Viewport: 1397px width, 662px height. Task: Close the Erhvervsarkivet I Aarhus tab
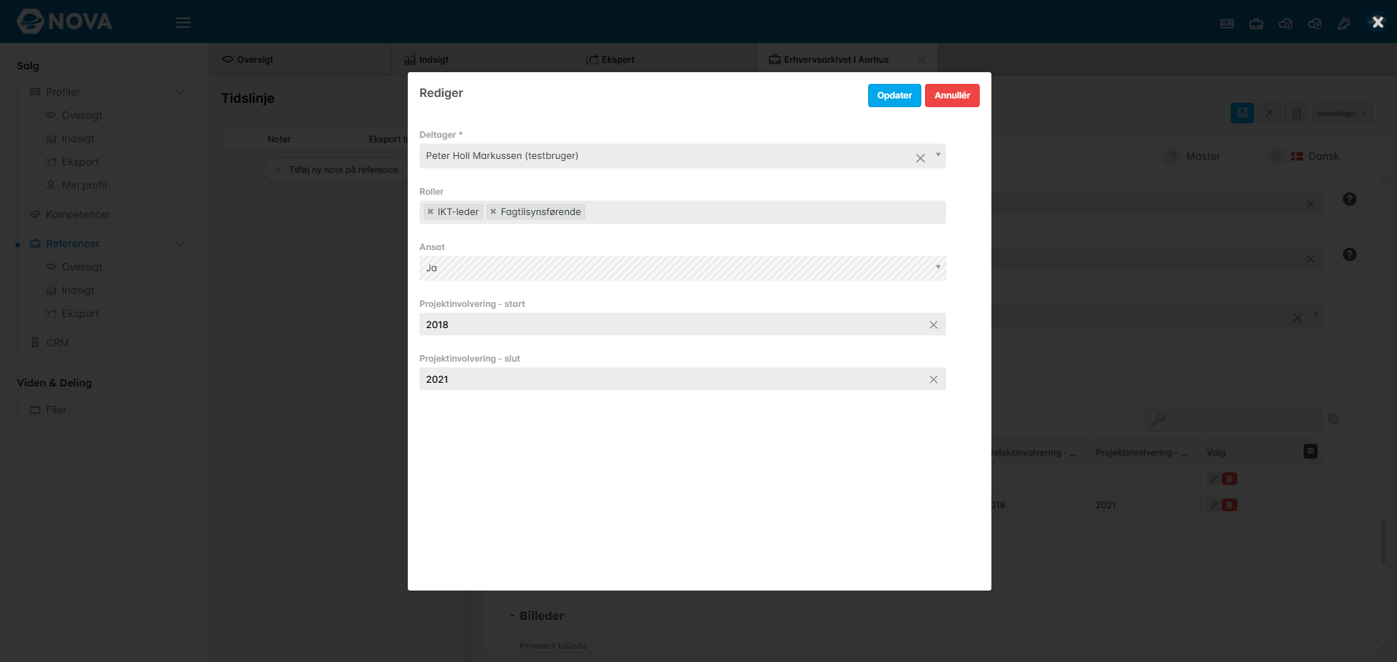pyautogui.click(x=921, y=60)
